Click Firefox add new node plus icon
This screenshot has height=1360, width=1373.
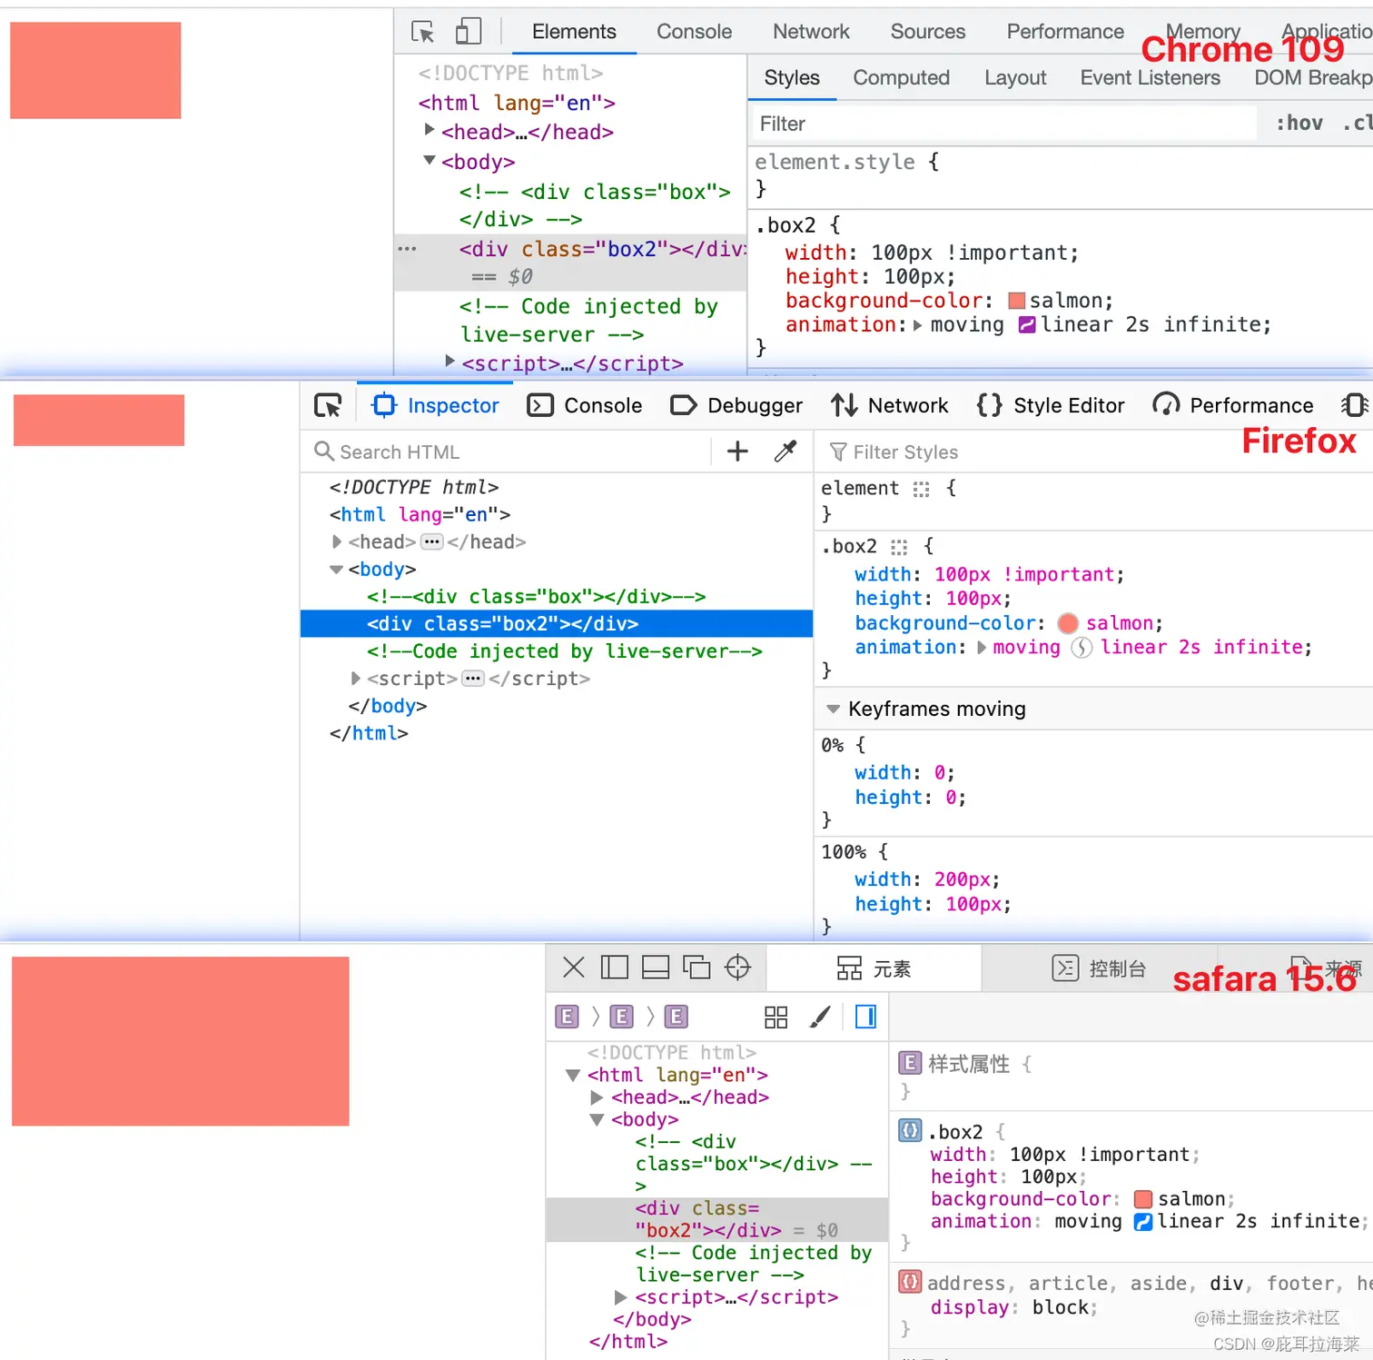pyautogui.click(x=737, y=452)
